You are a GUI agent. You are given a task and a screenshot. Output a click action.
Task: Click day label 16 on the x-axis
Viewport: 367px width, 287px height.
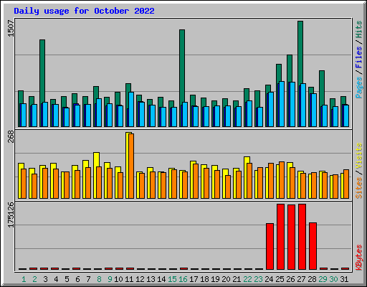[183, 279]
